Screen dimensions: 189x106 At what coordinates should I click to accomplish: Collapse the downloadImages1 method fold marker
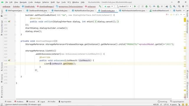(x=15, y=41)
